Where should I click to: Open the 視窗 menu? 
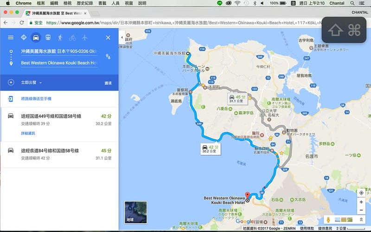click(x=129, y=3)
